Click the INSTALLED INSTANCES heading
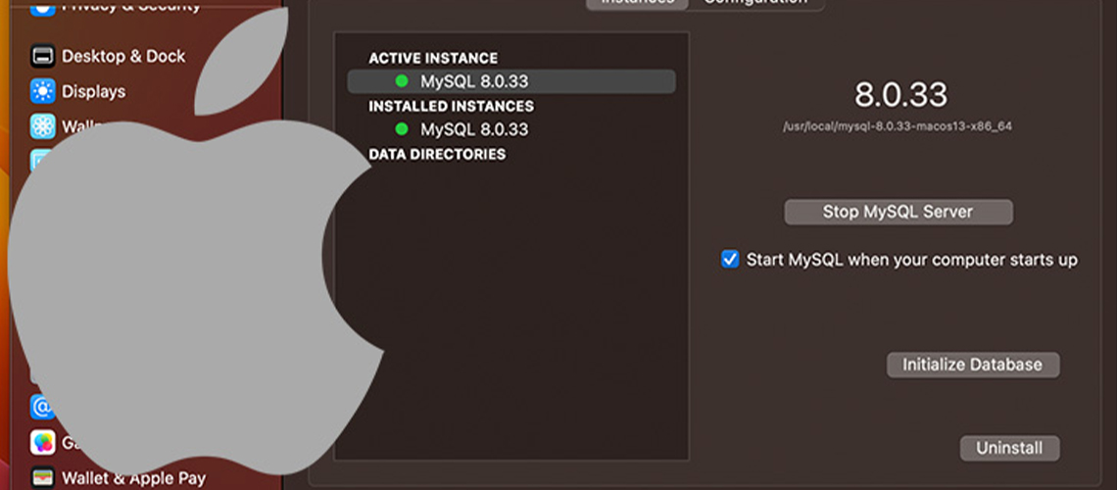Screen dimensions: 1117x490 click(451, 106)
